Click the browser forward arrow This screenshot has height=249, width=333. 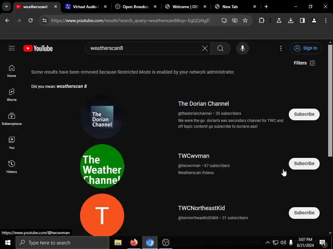coord(19,20)
